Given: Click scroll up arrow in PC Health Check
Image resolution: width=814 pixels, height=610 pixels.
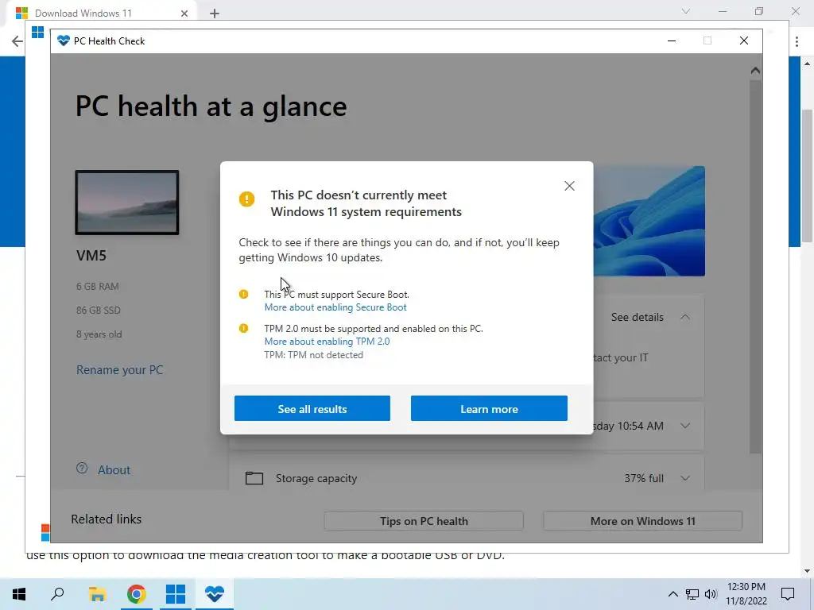Looking at the screenshot, I should tap(755, 70).
